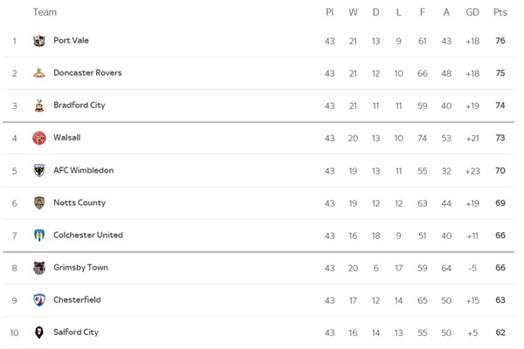Click the Colchester United club crest
This screenshot has height=349, width=524.
[x=39, y=235]
